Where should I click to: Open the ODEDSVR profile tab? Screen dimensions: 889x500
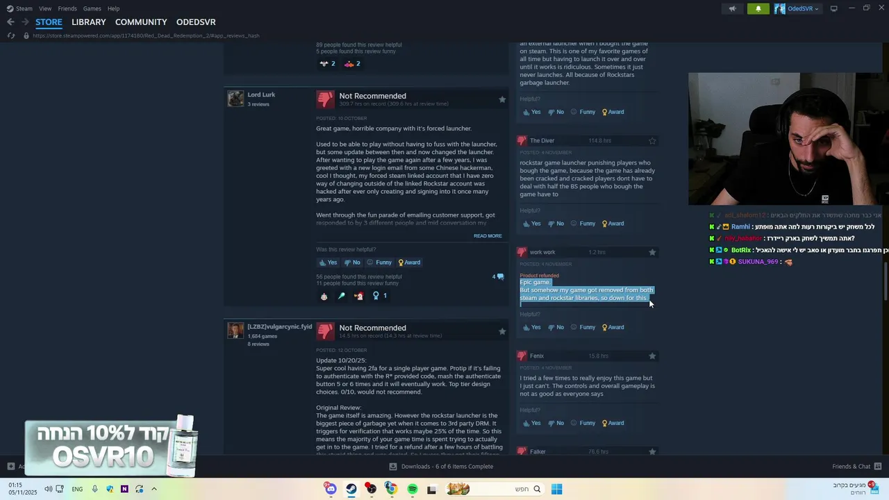coord(196,22)
